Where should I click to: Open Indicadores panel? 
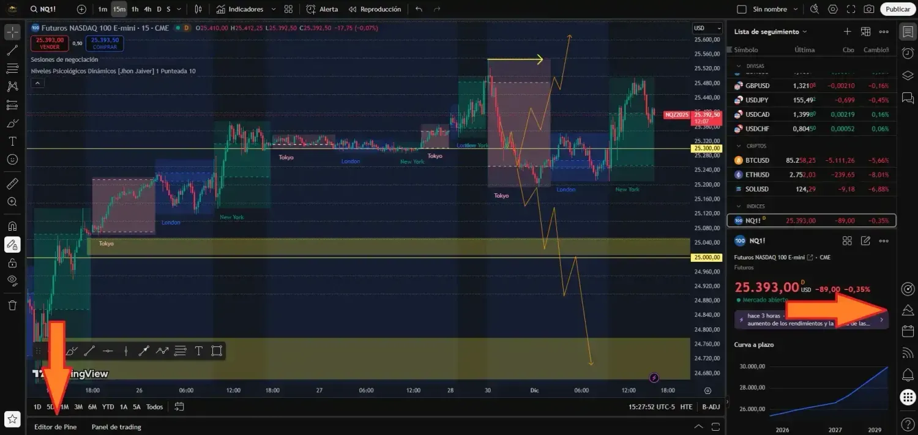point(240,9)
